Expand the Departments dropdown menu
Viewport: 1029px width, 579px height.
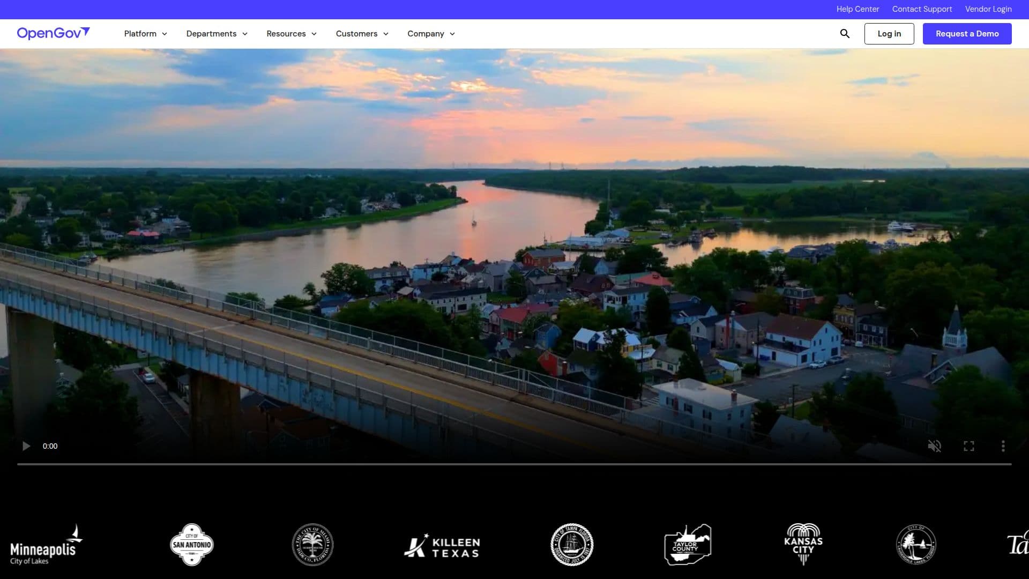[217, 34]
